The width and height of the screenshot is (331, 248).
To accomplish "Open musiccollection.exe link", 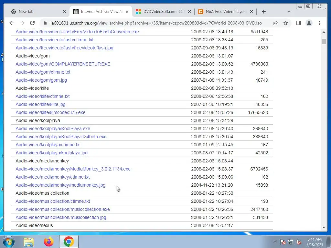I will point(63,209).
